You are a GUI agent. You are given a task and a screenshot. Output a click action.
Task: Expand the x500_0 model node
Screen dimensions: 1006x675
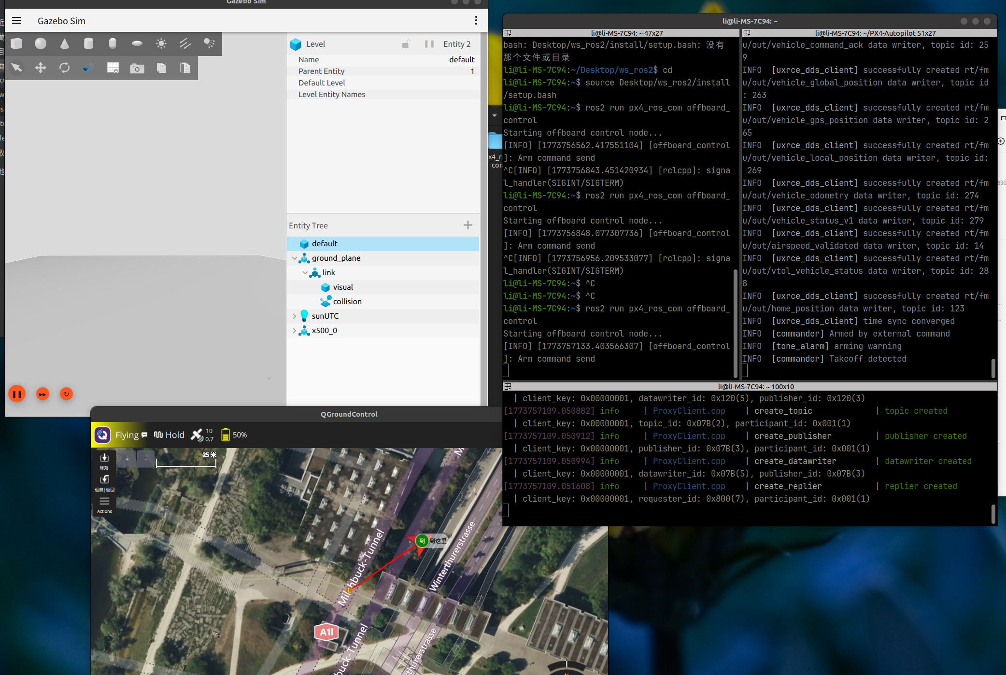[294, 331]
